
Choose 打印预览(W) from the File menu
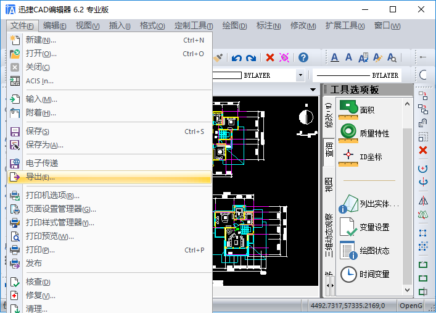click(110, 236)
